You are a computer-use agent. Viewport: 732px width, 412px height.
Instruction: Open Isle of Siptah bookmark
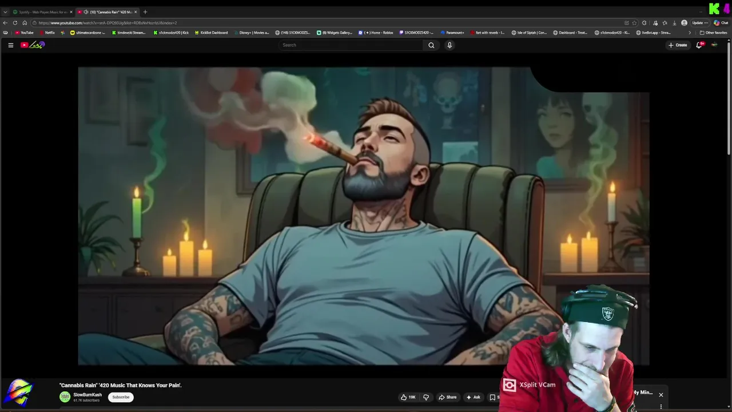point(529,33)
